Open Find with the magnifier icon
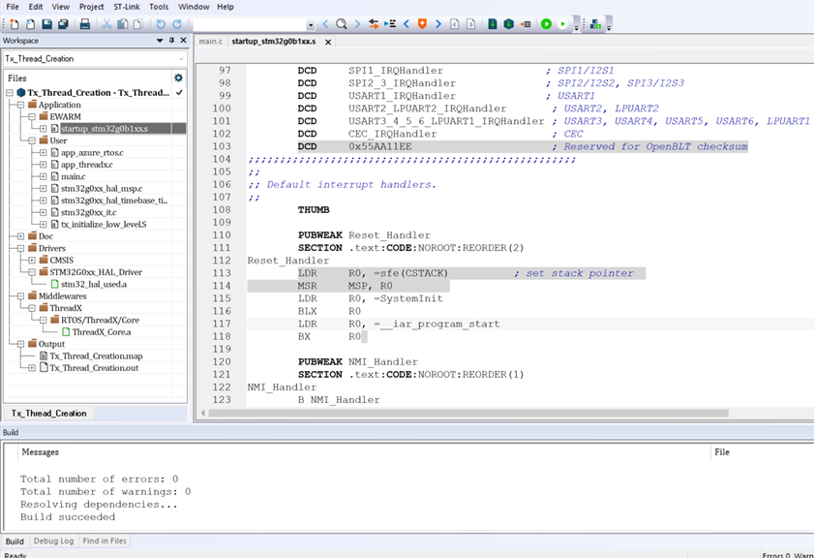815x558 pixels. (x=342, y=24)
